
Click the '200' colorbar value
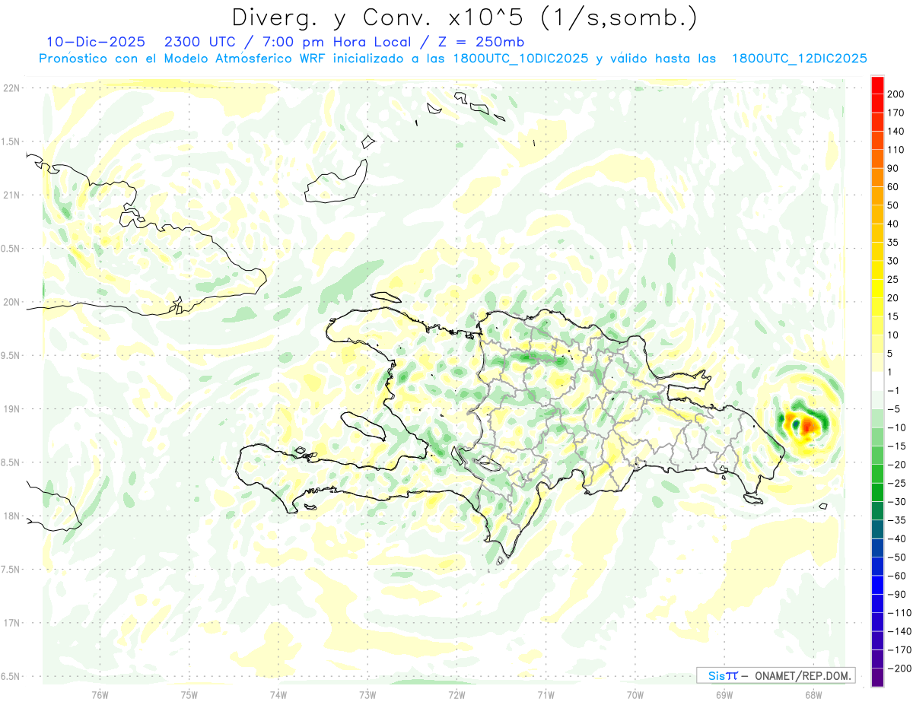point(896,94)
